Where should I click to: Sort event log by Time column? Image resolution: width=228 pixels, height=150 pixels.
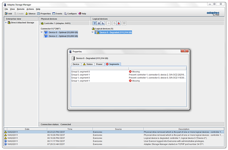[70, 129]
